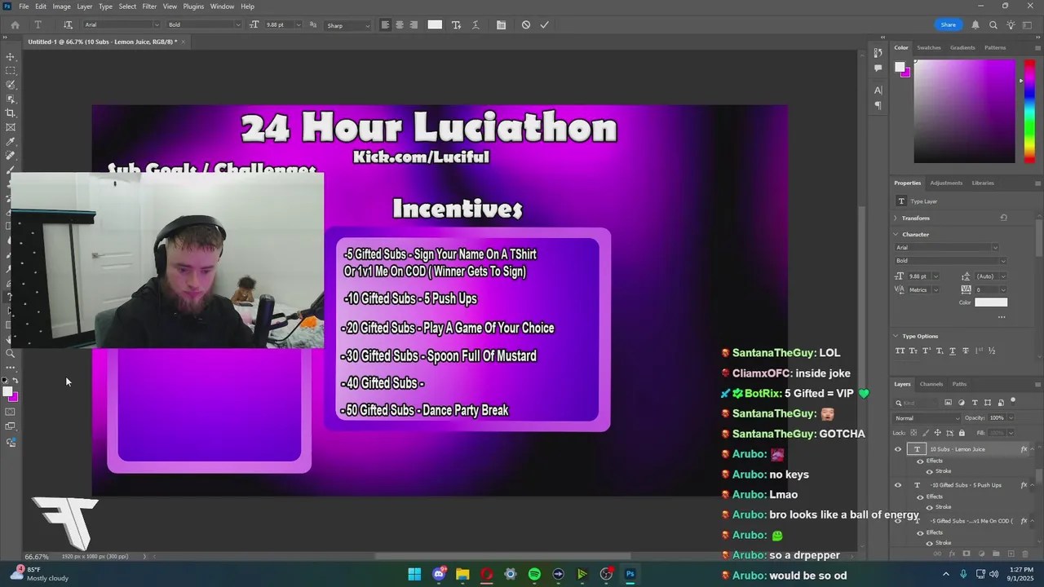Commit current text edits
The height and width of the screenshot is (587, 1044).
[x=544, y=25]
